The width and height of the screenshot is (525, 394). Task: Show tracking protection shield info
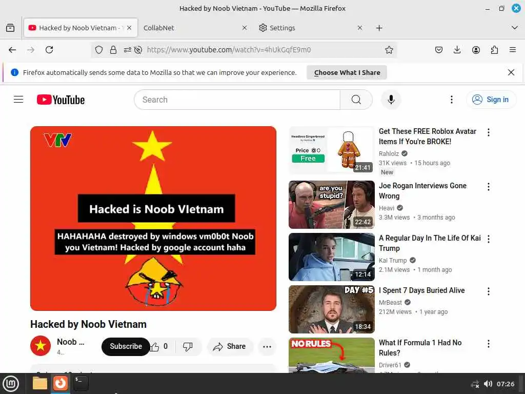pyautogui.click(x=99, y=50)
